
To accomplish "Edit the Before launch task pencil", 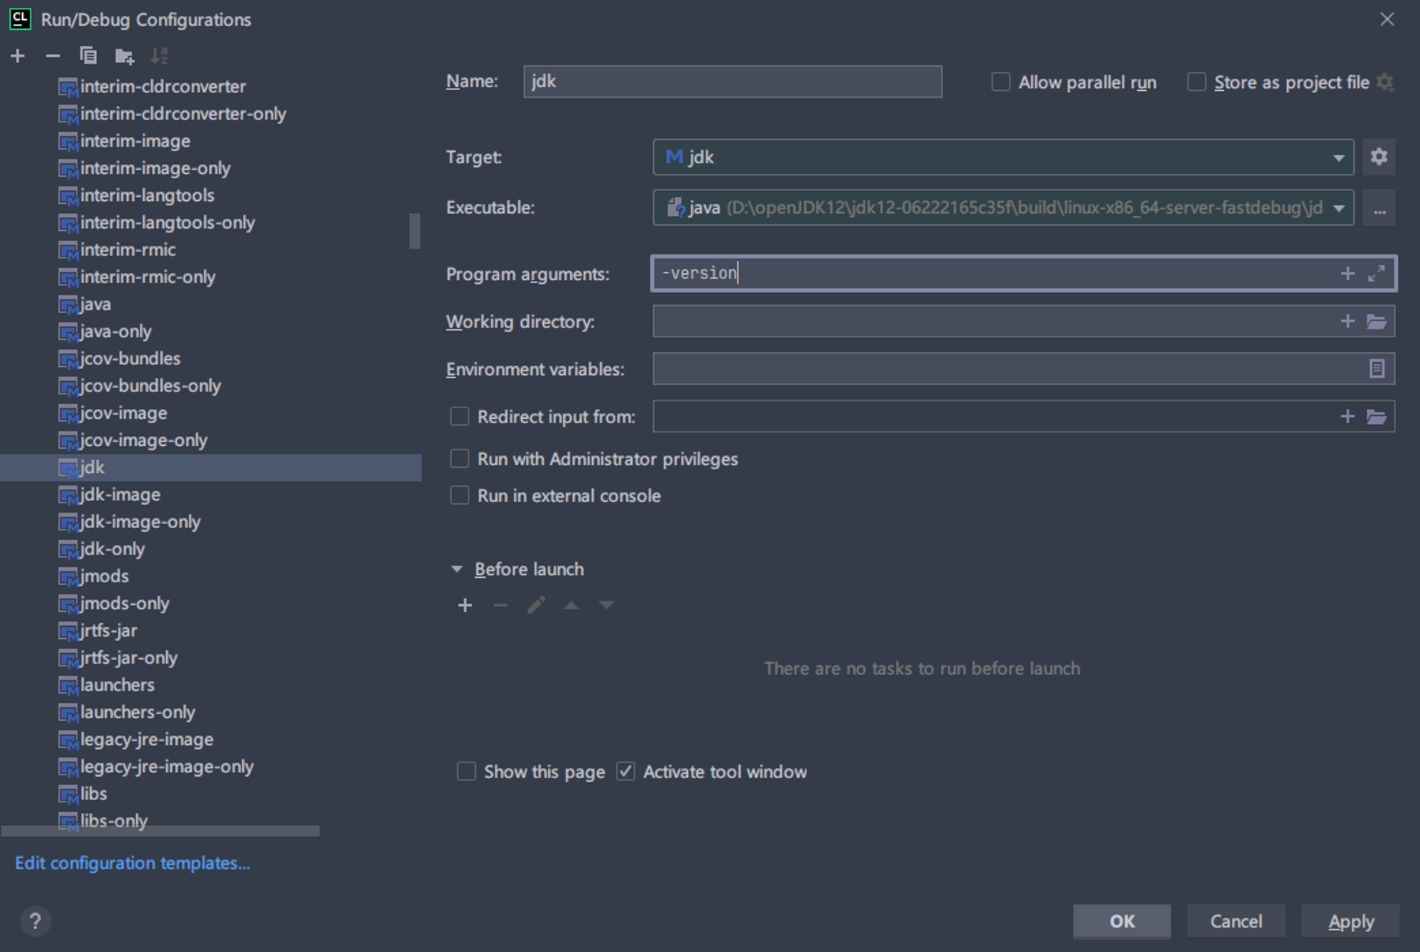I will coord(536,606).
